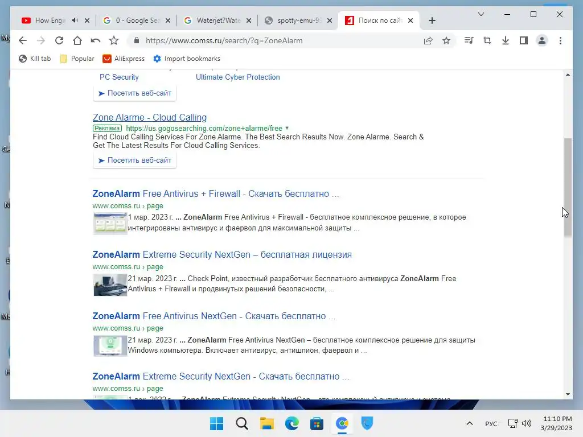The image size is (583, 437).
Task: Close the How Engi YouTube tab
Action: pos(87,20)
